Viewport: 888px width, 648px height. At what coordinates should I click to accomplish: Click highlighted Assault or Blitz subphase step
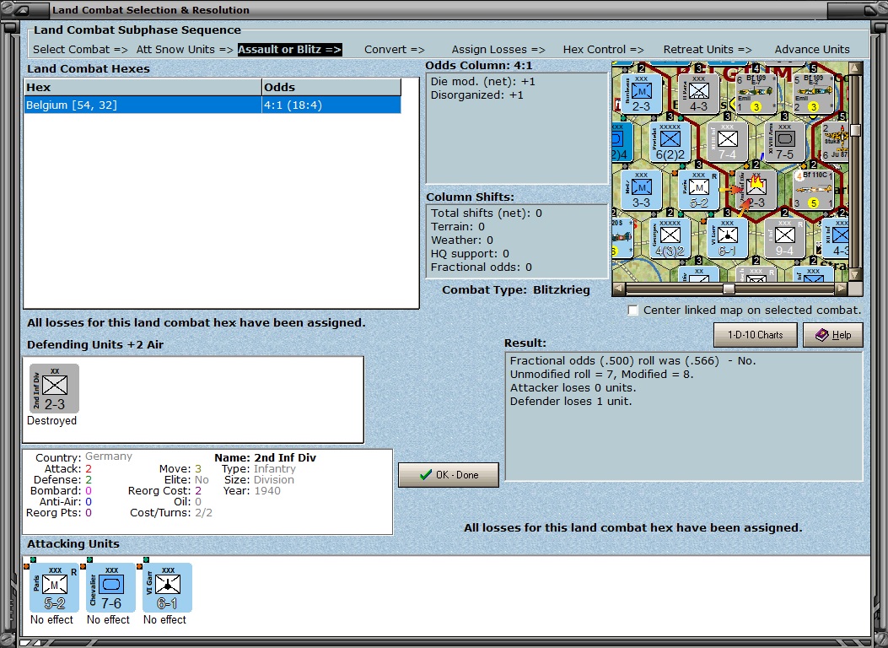pyautogui.click(x=289, y=49)
